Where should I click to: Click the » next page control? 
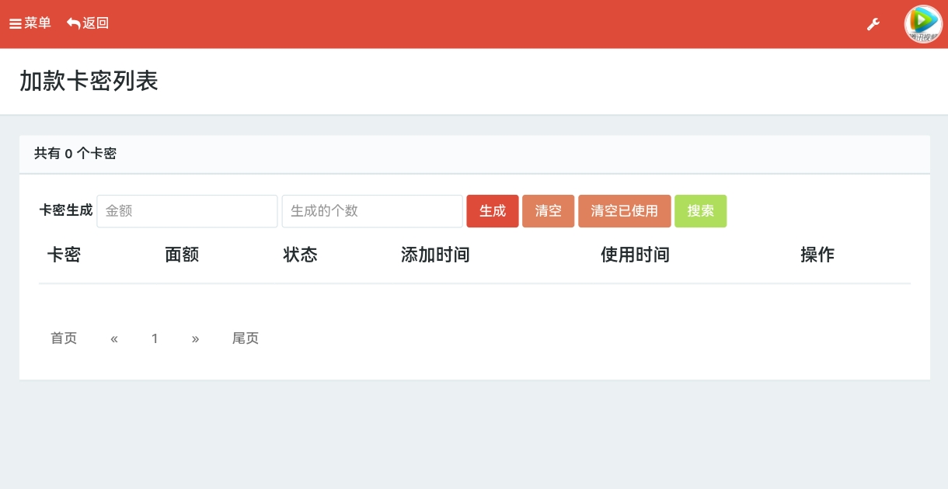196,338
